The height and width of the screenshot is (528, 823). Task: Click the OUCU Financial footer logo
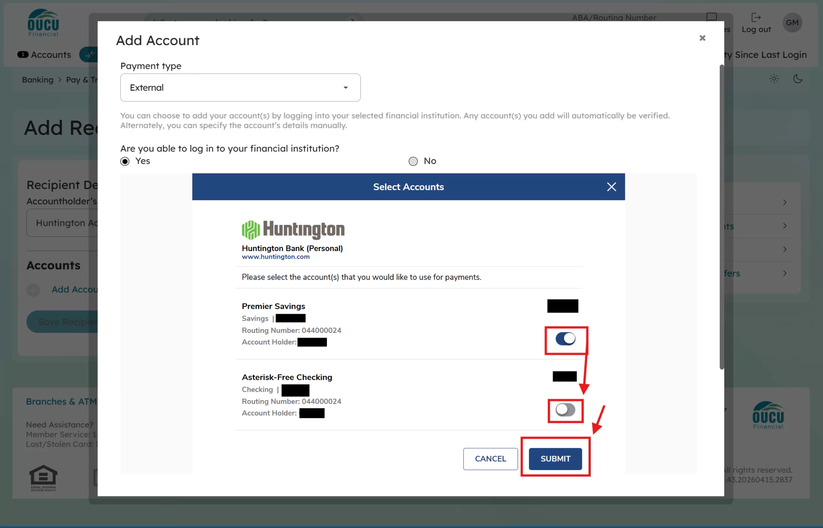click(x=768, y=415)
